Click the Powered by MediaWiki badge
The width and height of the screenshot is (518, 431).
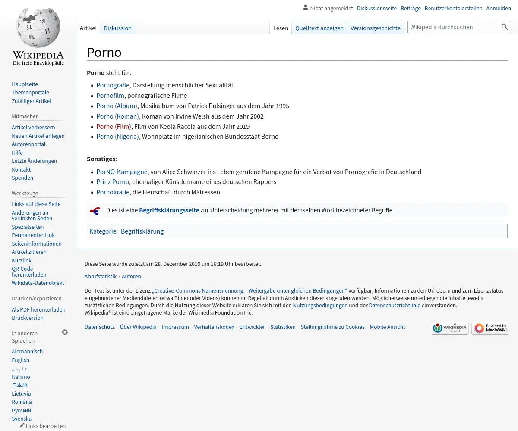click(x=490, y=328)
